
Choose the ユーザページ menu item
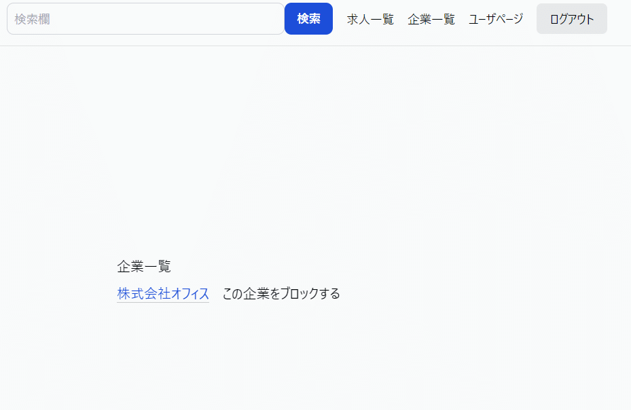coord(496,19)
